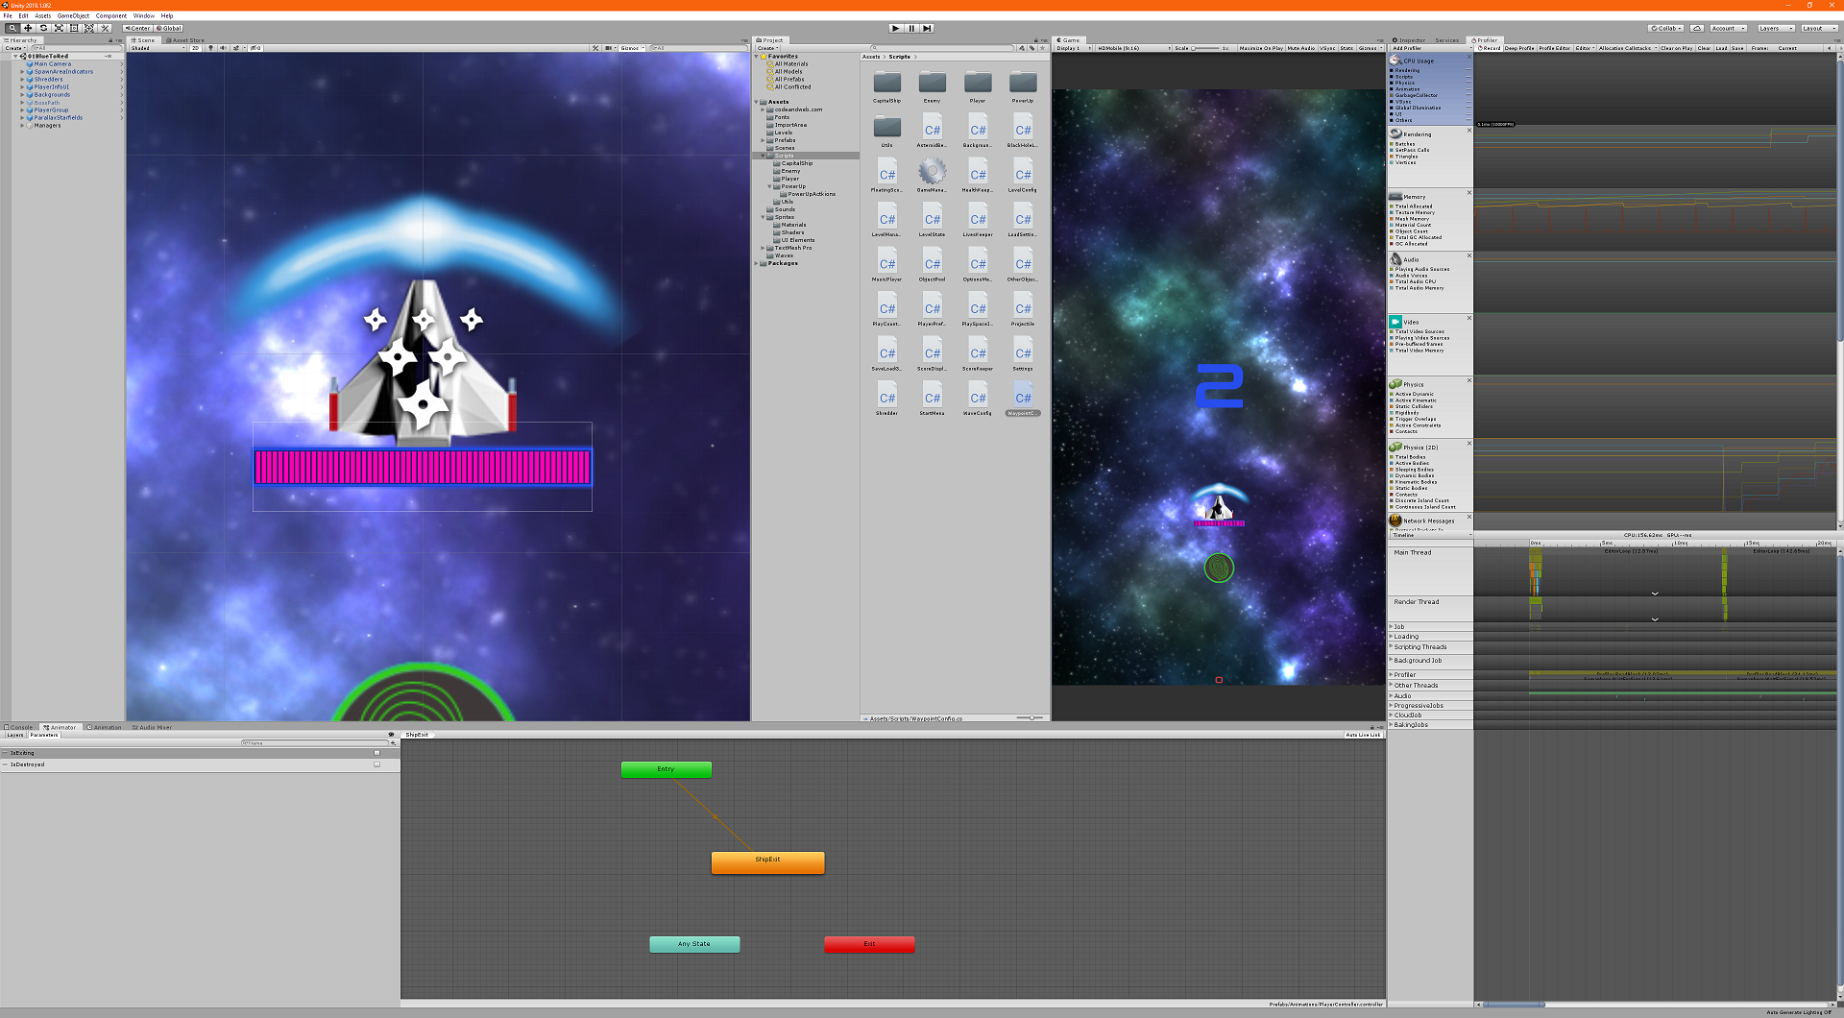The height and width of the screenshot is (1018, 1844).
Task: Enable Maximize On Play in Game view
Action: pos(1261,47)
